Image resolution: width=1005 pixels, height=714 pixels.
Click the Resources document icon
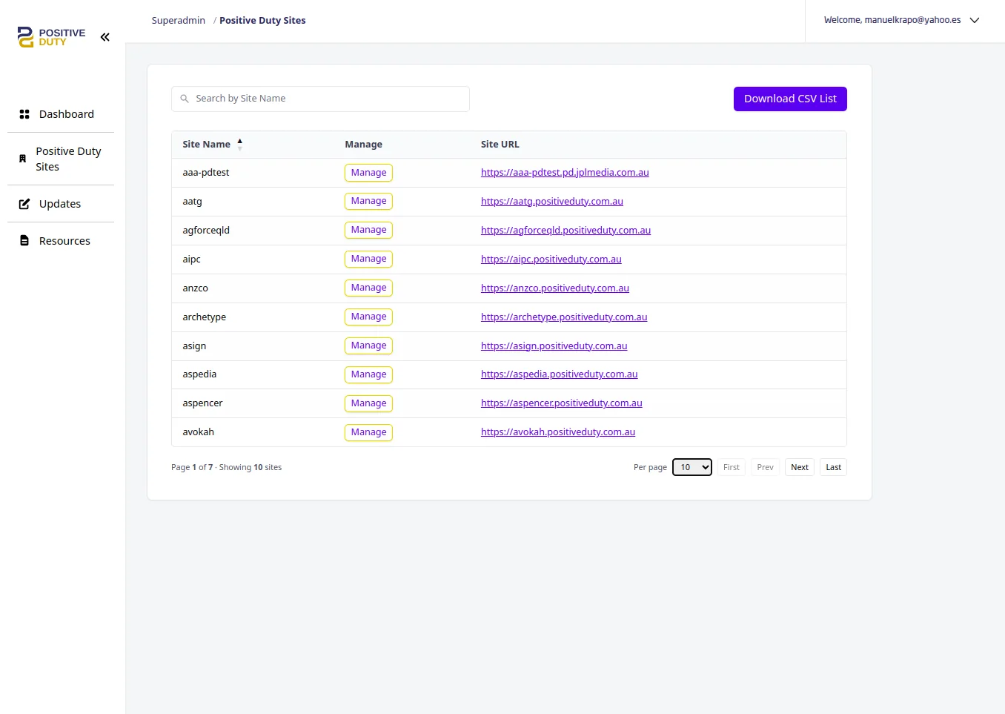click(23, 240)
